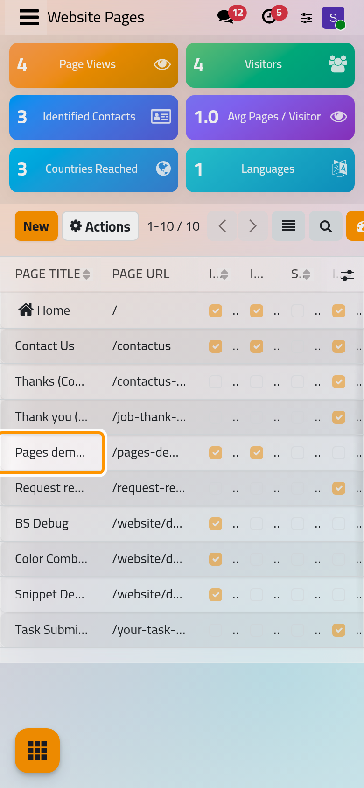The height and width of the screenshot is (788, 364).
Task: Click the eye icon on Page Views card
Action: coord(162,64)
